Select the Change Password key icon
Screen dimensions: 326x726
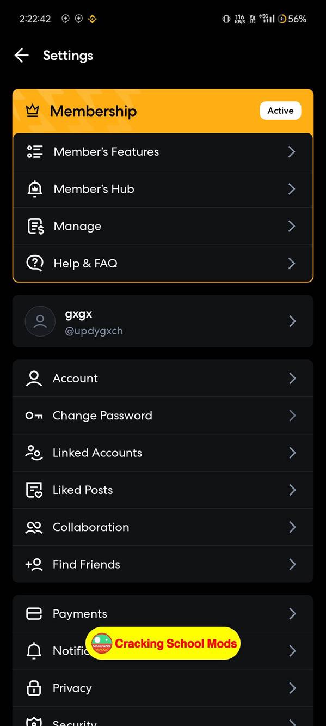(x=34, y=415)
